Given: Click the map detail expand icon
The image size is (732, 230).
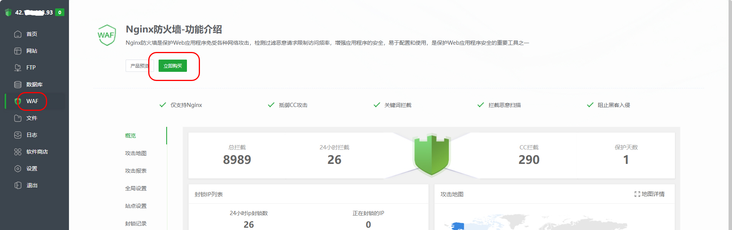Looking at the screenshot, I should click(637, 194).
